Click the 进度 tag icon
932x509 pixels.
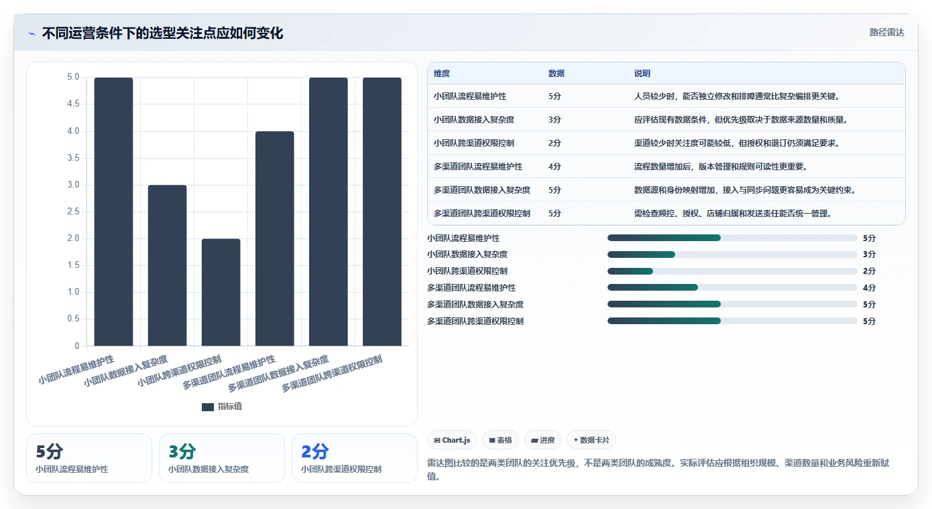coord(534,440)
